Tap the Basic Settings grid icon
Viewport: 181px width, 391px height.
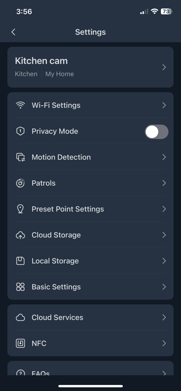point(20,287)
